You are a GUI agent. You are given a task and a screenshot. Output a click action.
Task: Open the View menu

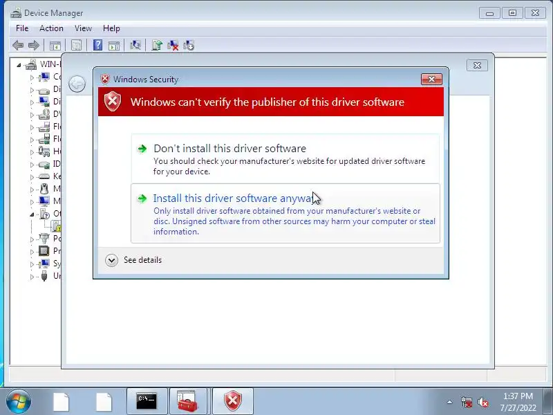pos(83,28)
